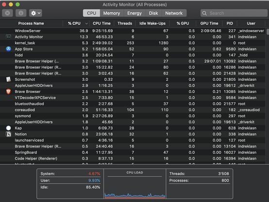The width and height of the screenshot is (269, 202).
Task: Click the Processes 800 count
Action: [x=225, y=180]
